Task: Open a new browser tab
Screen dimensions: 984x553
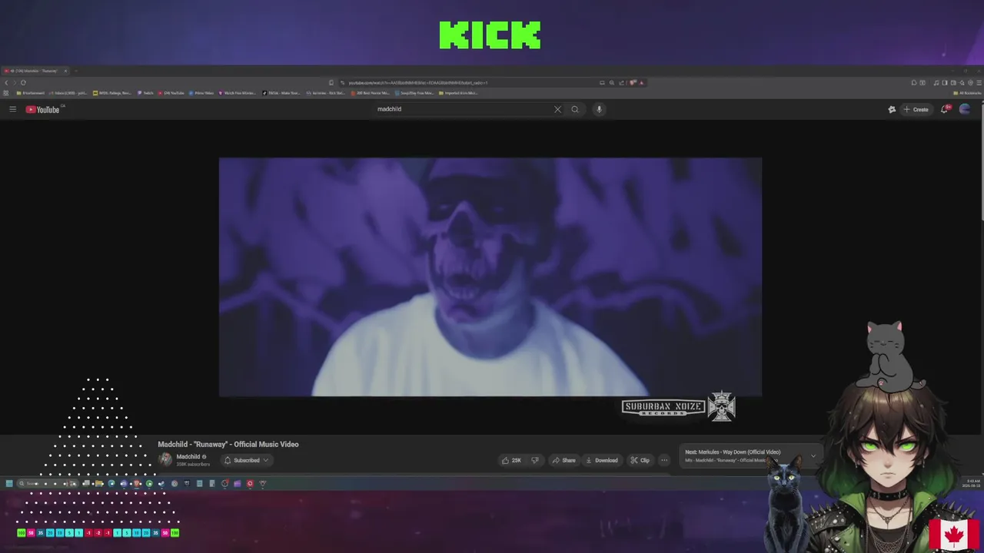Action: click(76, 71)
